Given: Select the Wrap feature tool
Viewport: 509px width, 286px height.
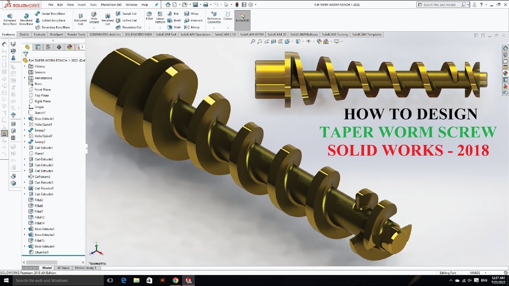Looking at the screenshot, I should tap(191, 14).
